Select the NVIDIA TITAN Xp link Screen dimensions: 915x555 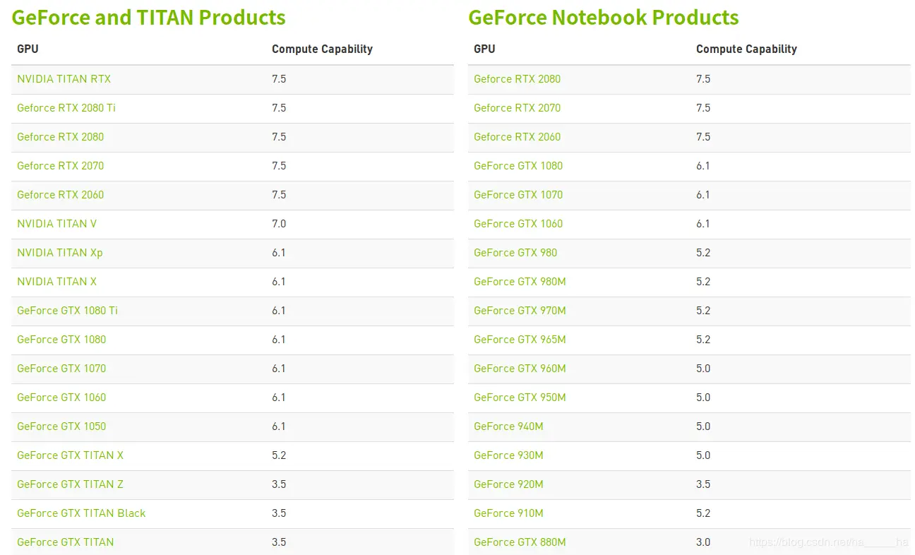(x=59, y=253)
